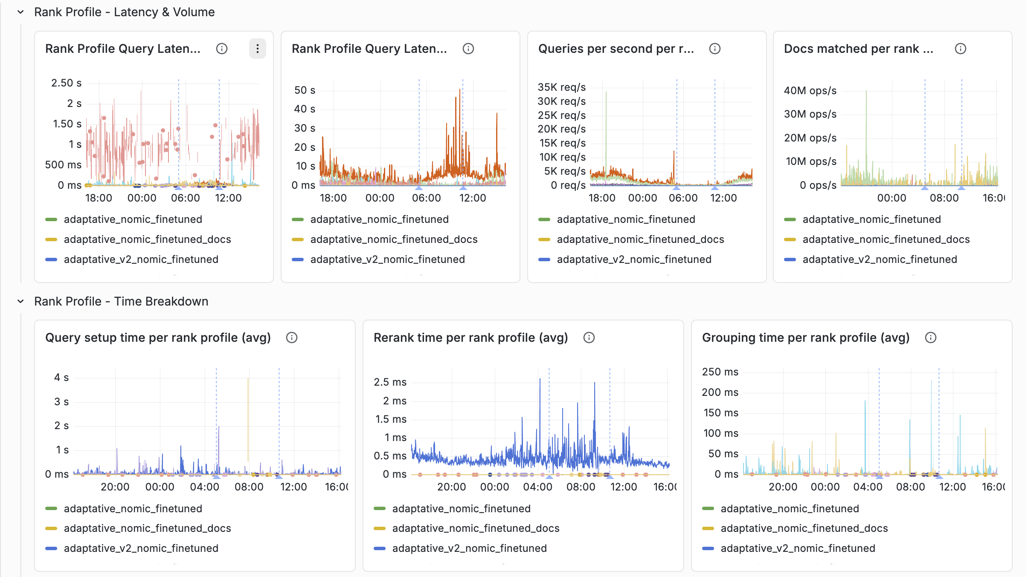
Task: Open info for Grouping time per rank profile panel
Action: coord(930,338)
